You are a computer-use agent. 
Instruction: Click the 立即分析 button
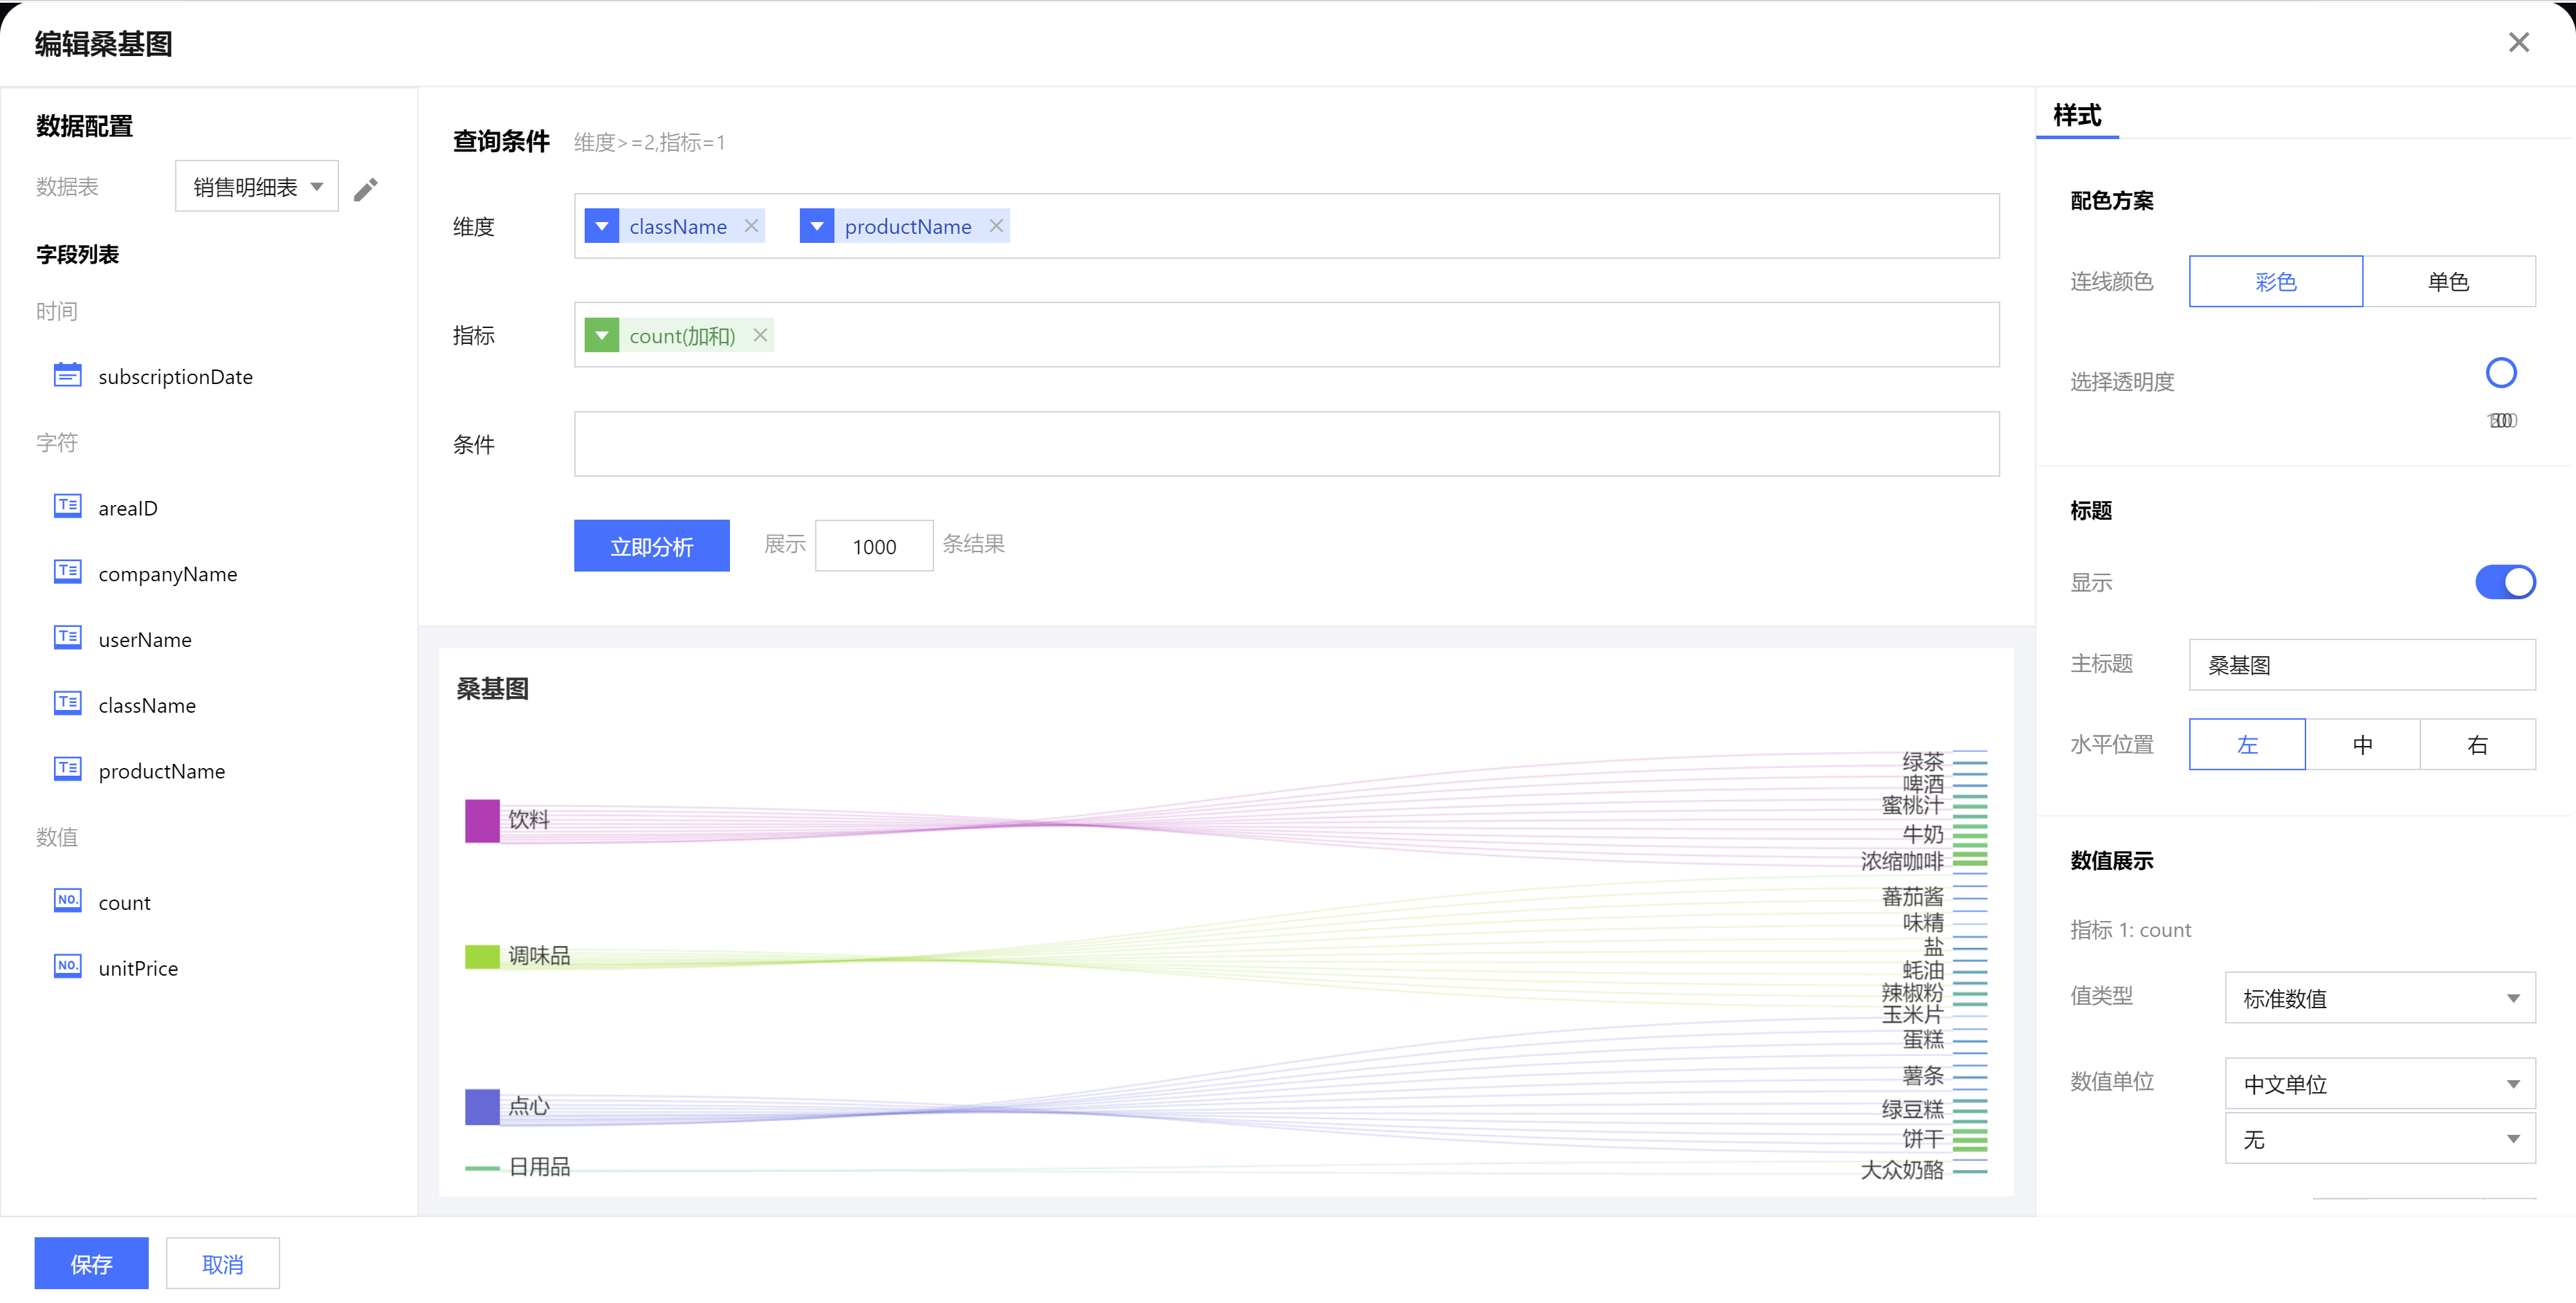coord(651,546)
